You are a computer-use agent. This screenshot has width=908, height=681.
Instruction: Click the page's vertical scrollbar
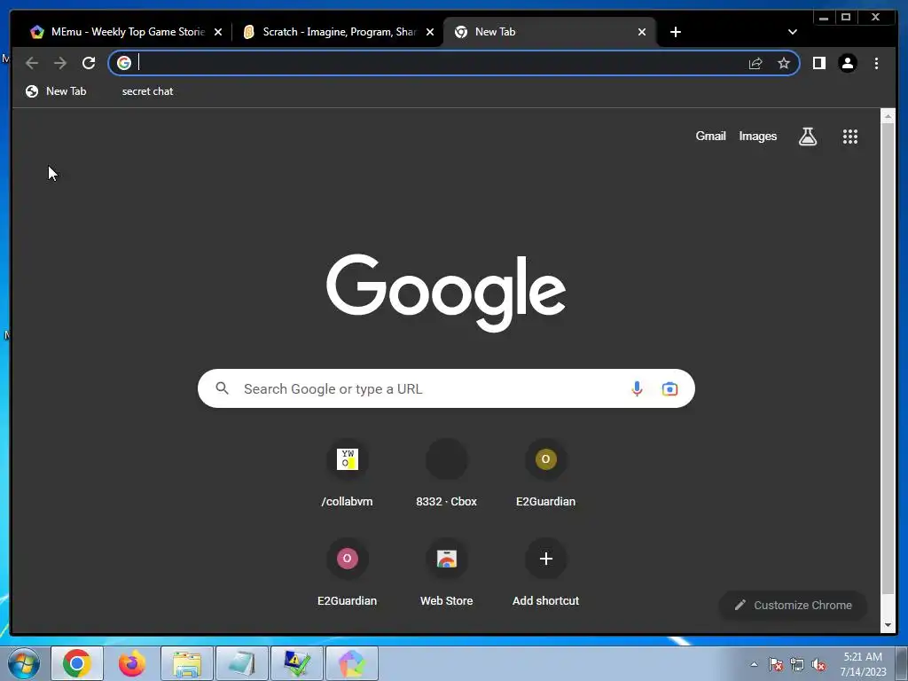tap(888, 358)
